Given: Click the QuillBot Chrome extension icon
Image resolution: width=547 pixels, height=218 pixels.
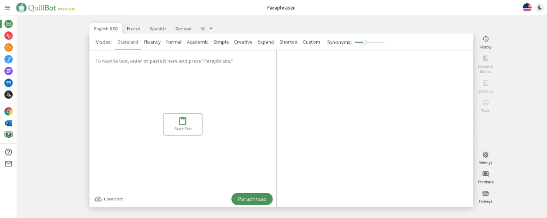Looking at the screenshot, I should pos(9,111).
